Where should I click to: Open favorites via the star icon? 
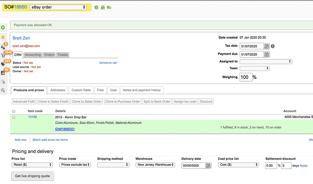[3, 37]
